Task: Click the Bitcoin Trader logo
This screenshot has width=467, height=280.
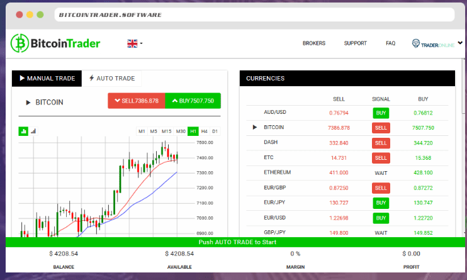Action: 55,43
